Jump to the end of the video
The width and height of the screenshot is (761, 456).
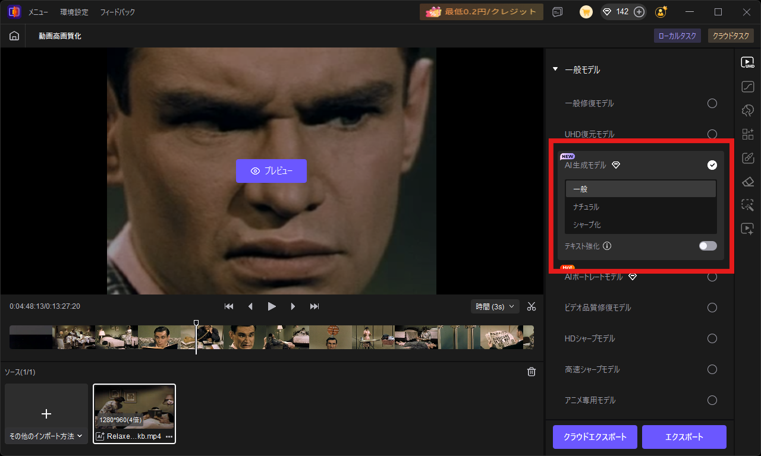(315, 306)
